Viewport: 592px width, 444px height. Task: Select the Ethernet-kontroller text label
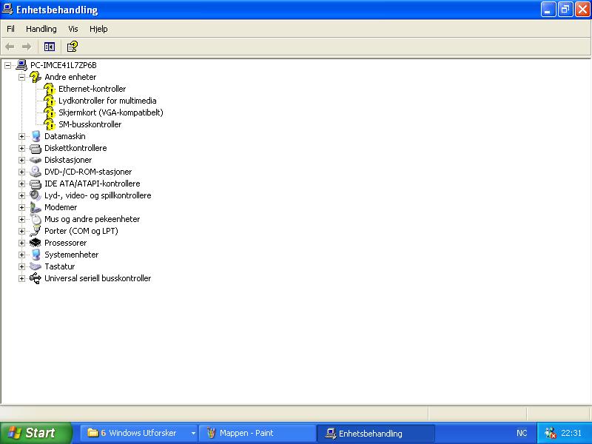coord(92,89)
